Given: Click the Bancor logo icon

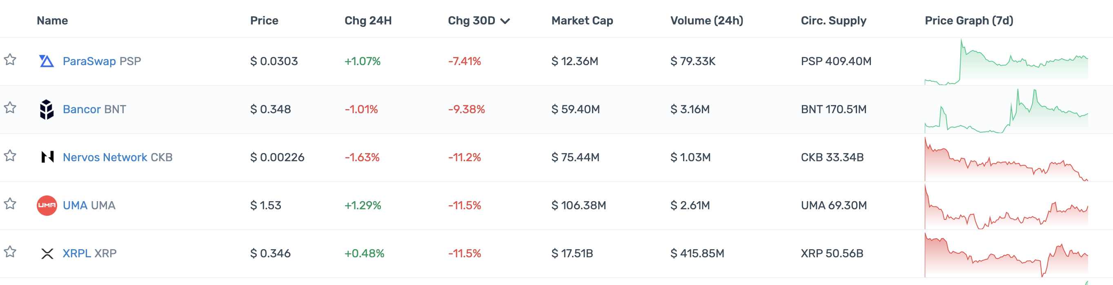Looking at the screenshot, I should pos(47,110).
